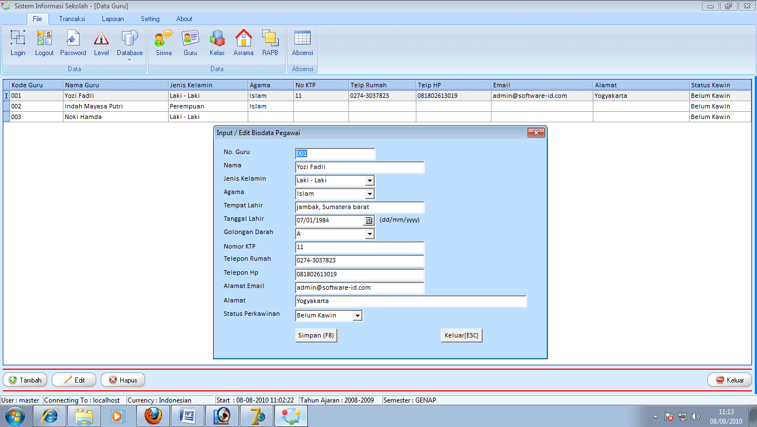Open the globe-numbered taskbar icon
This screenshot has width=757, height=427.
tap(257, 416)
